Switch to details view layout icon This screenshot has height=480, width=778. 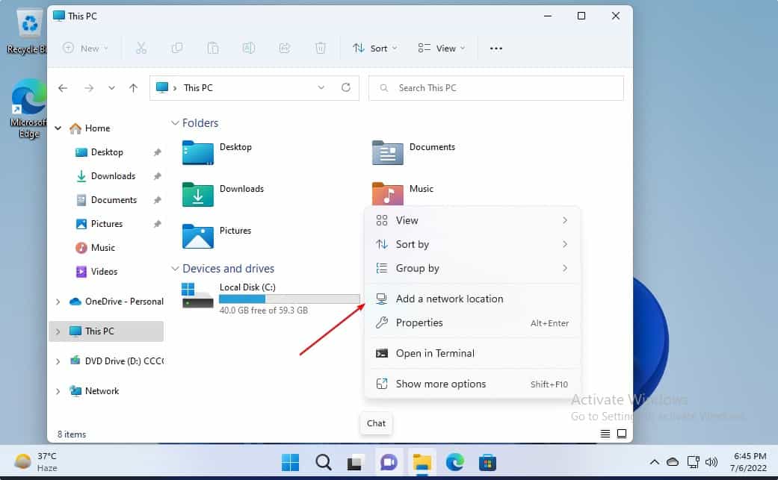(605, 434)
